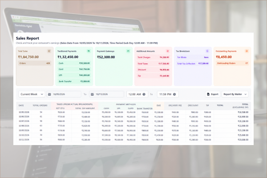Screen dimensions: 267x178
Task: Click the Sales Report heading
Action: [28, 38]
